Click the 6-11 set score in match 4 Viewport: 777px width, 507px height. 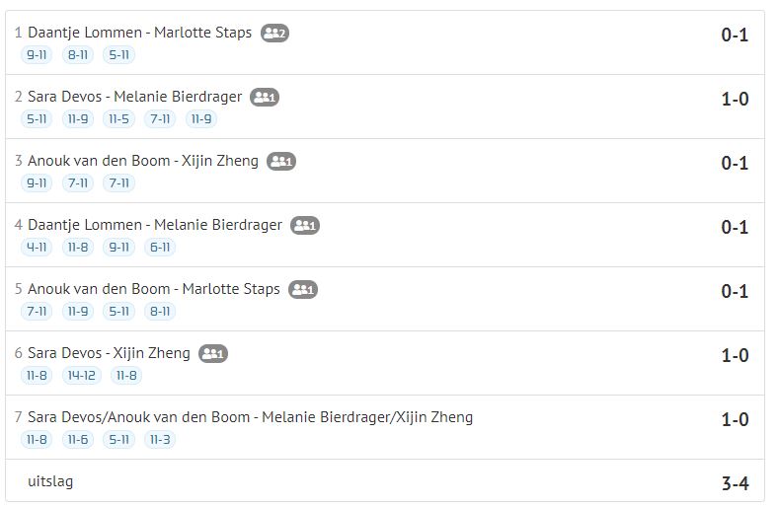pyautogui.click(x=160, y=247)
